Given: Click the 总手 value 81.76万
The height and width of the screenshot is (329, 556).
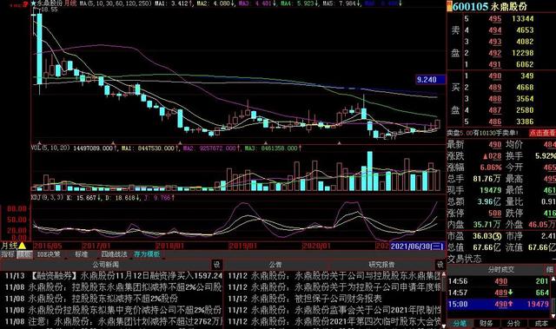Looking at the screenshot, I should pyautogui.click(x=487, y=179).
